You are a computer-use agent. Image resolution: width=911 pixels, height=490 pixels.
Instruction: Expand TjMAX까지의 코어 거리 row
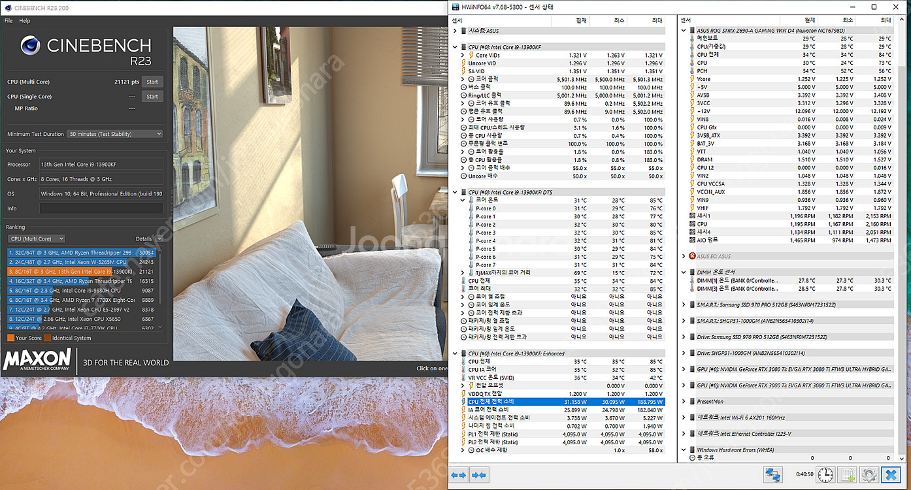click(x=463, y=272)
